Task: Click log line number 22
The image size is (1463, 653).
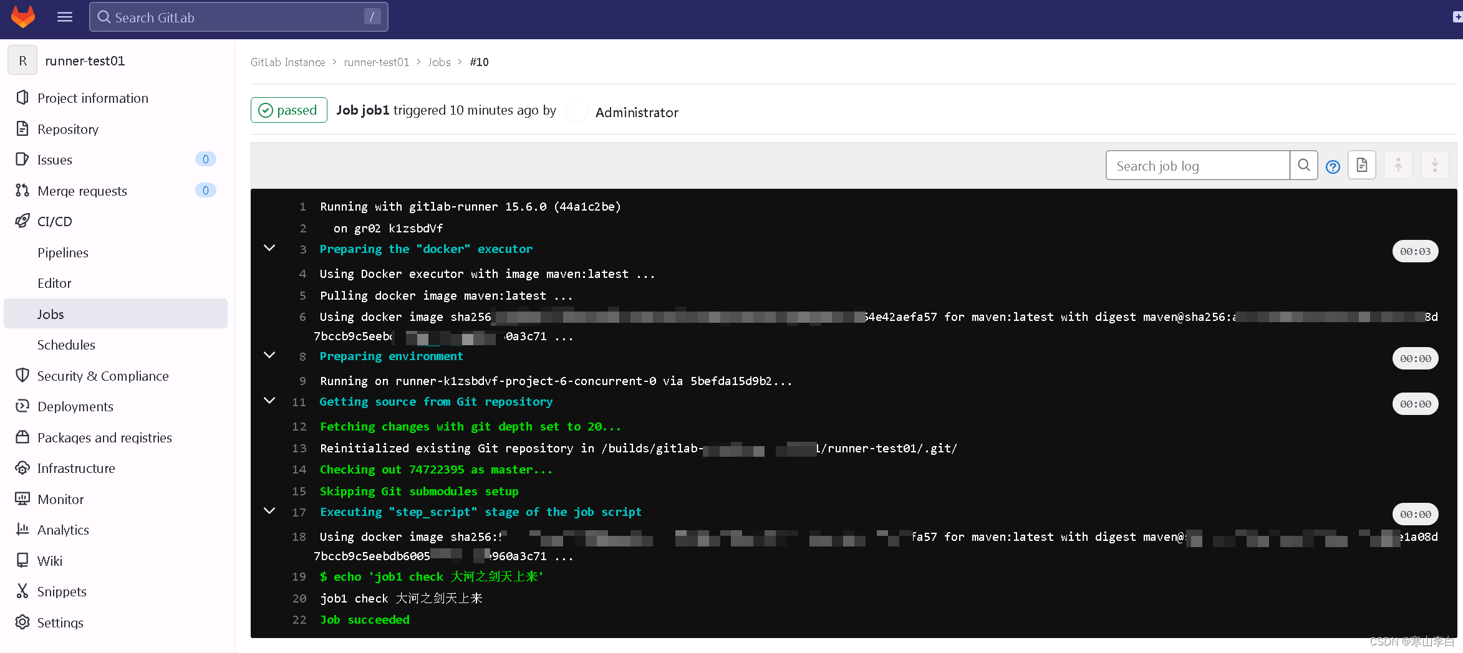Action: point(299,619)
